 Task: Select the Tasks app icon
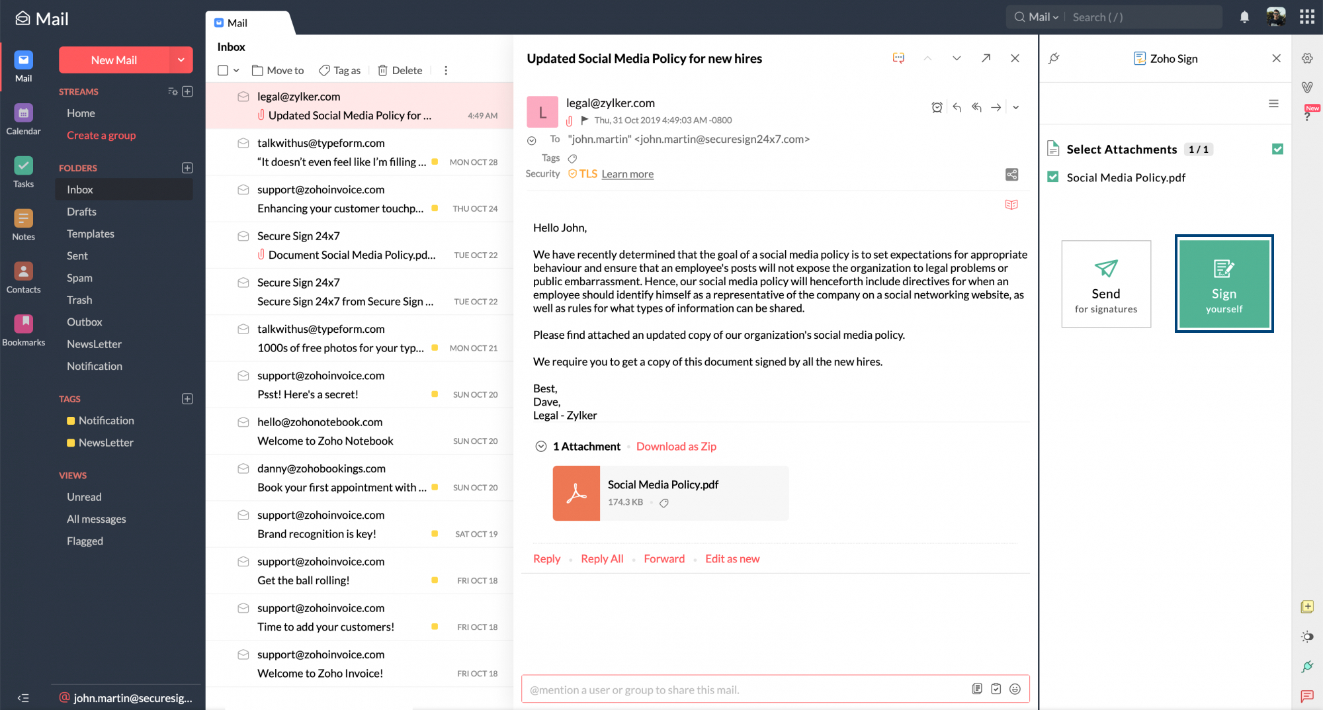[x=23, y=165]
